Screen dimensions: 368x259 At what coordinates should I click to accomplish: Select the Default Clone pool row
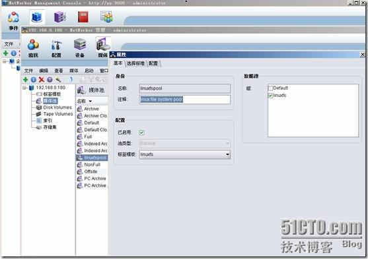pyautogui.click(x=92, y=130)
